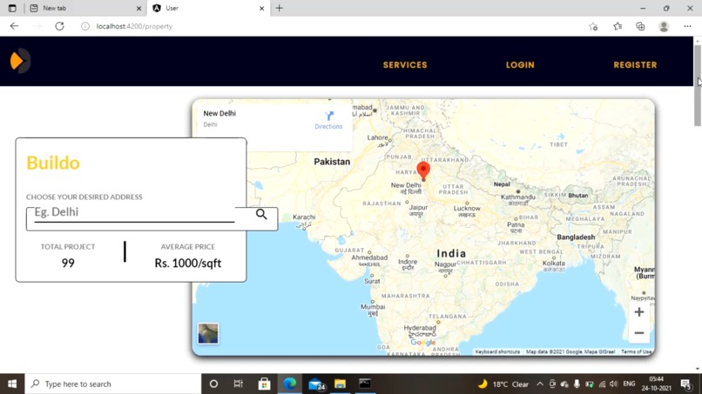Image resolution: width=702 pixels, height=394 pixels.
Task: Open the terminal window icon on the taskbar
Action: coord(365,384)
